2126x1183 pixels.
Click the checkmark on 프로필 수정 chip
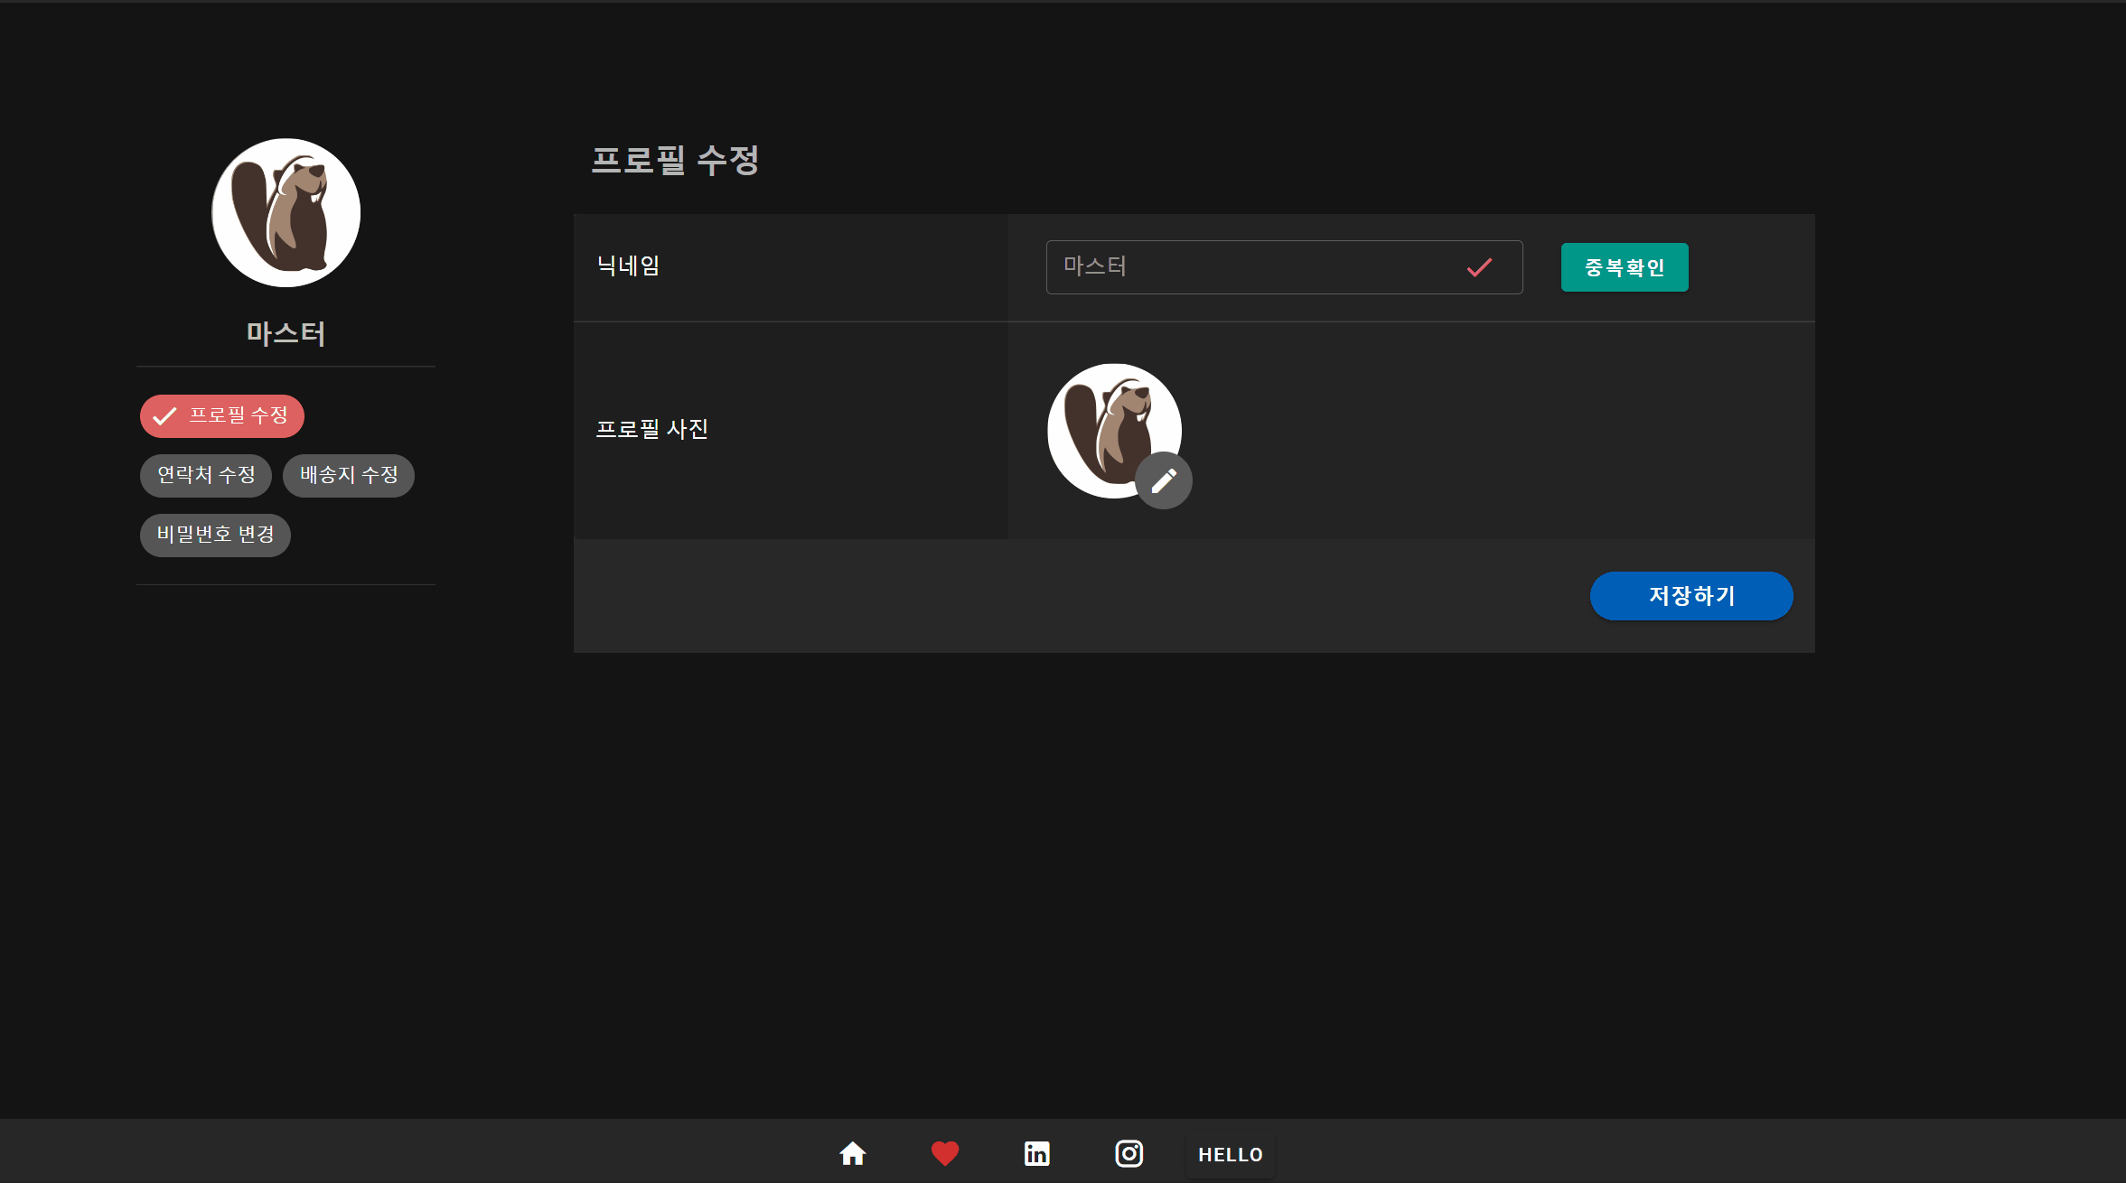pos(164,416)
